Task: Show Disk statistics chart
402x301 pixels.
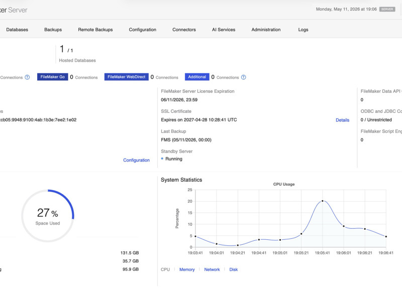Action: [x=234, y=269]
